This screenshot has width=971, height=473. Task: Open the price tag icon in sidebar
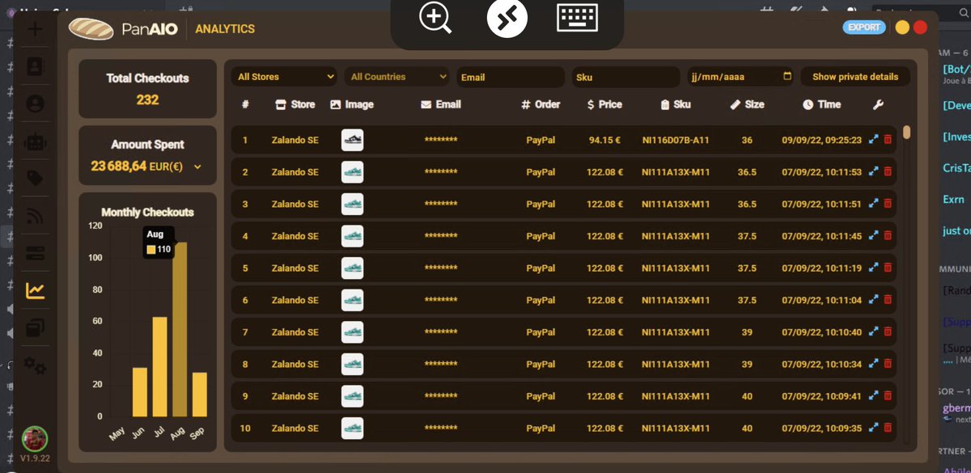35,179
